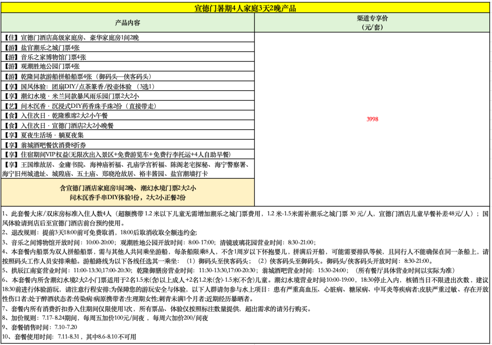The image size is (492, 345).
Task: Click the "观潮胜地公园门票4张" row
Action: (x=128, y=66)
